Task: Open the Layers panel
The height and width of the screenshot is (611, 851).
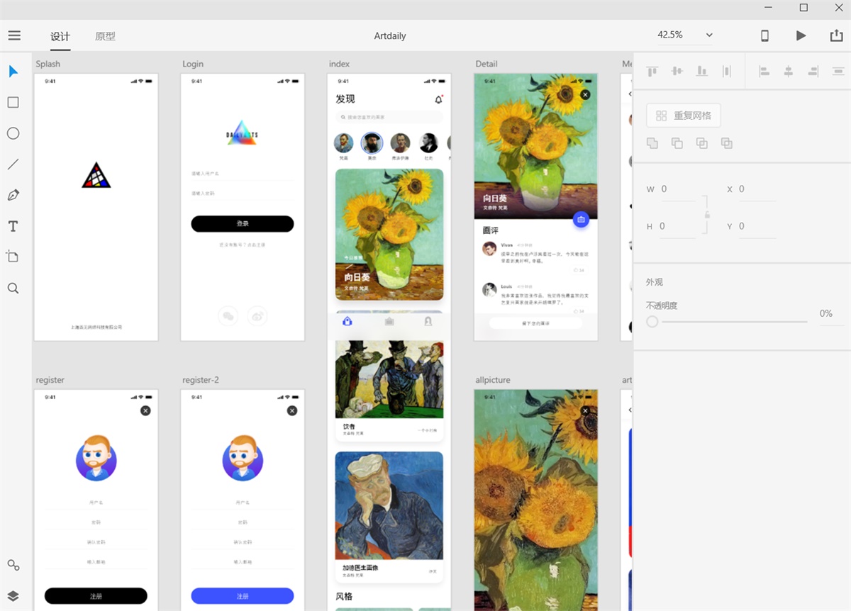Action: pyautogui.click(x=13, y=595)
